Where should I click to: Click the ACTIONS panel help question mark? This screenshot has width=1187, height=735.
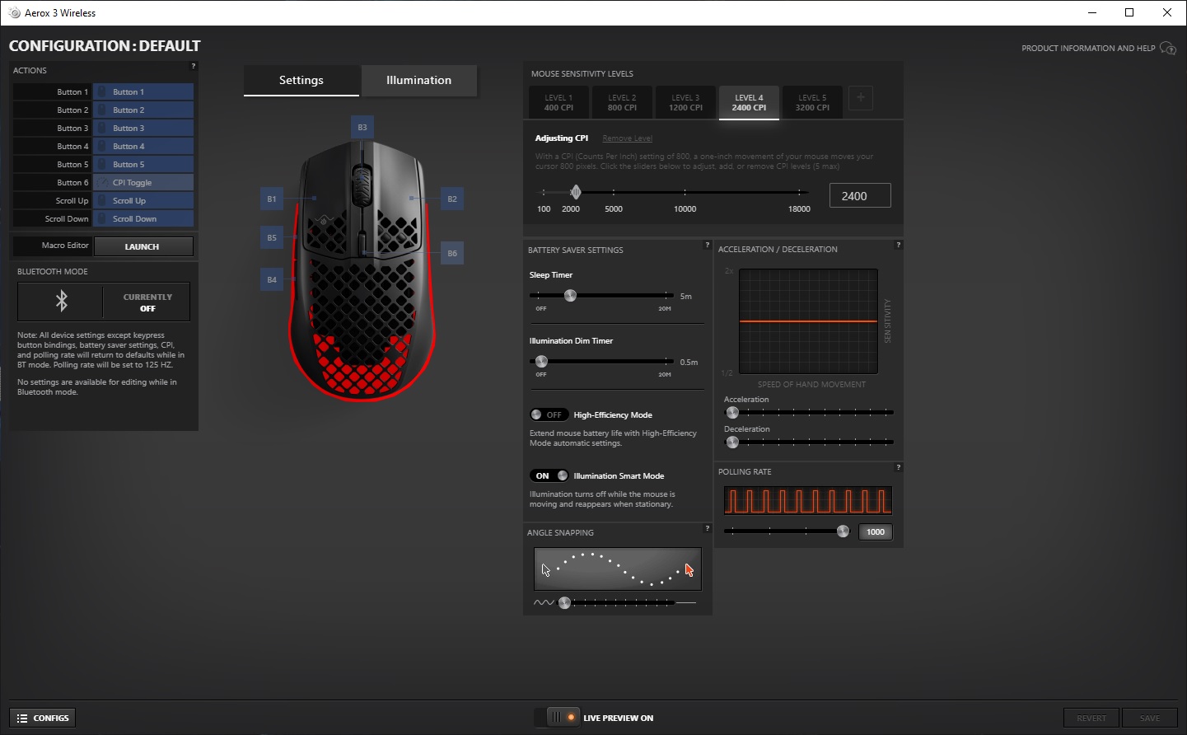(194, 66)
